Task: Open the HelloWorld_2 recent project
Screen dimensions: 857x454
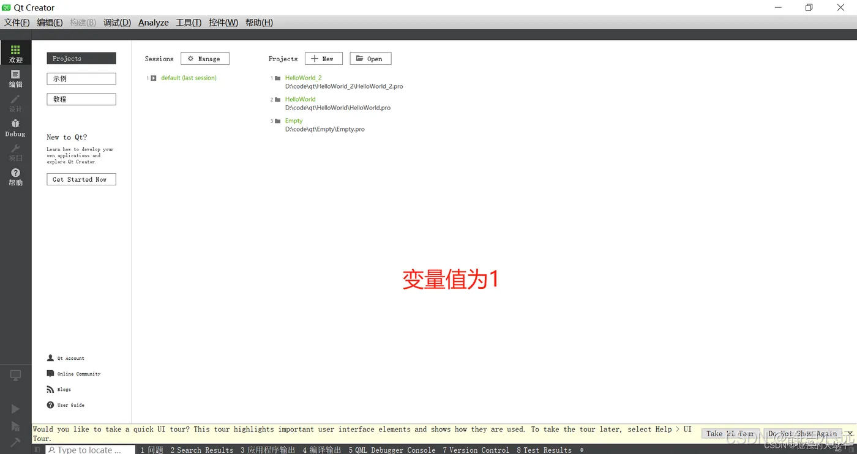Action: click(303, 78)
